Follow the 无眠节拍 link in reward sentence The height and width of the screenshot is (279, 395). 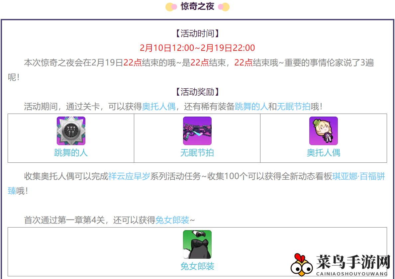tap(293, 107)
